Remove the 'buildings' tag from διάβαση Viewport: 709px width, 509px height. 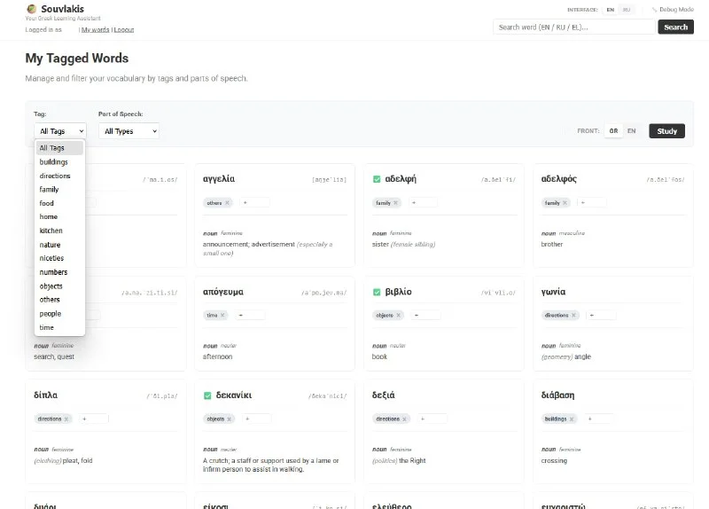click(x=573, y=419)
